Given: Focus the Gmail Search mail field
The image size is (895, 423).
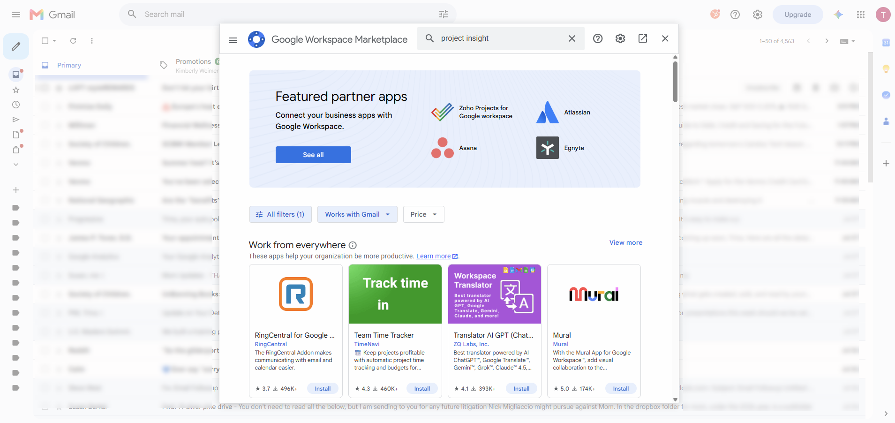Looking at the screenshot, I should 287,15.
